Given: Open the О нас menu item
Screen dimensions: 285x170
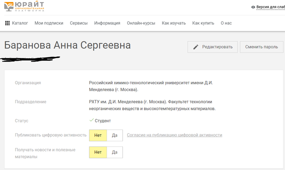Looking at the screenshot, I should (x=226, y=23).
